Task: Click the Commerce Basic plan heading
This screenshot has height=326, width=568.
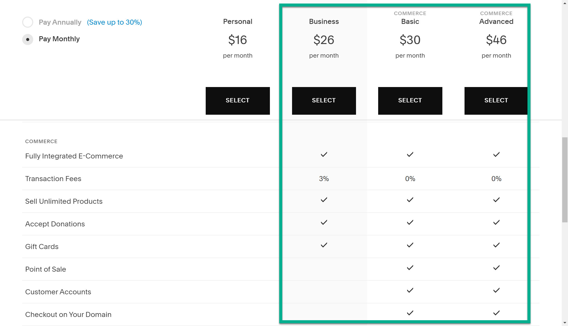Action: click(410, 22)
